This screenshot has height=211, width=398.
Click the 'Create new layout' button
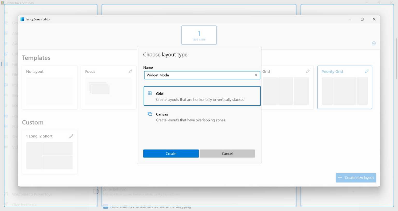356,178
